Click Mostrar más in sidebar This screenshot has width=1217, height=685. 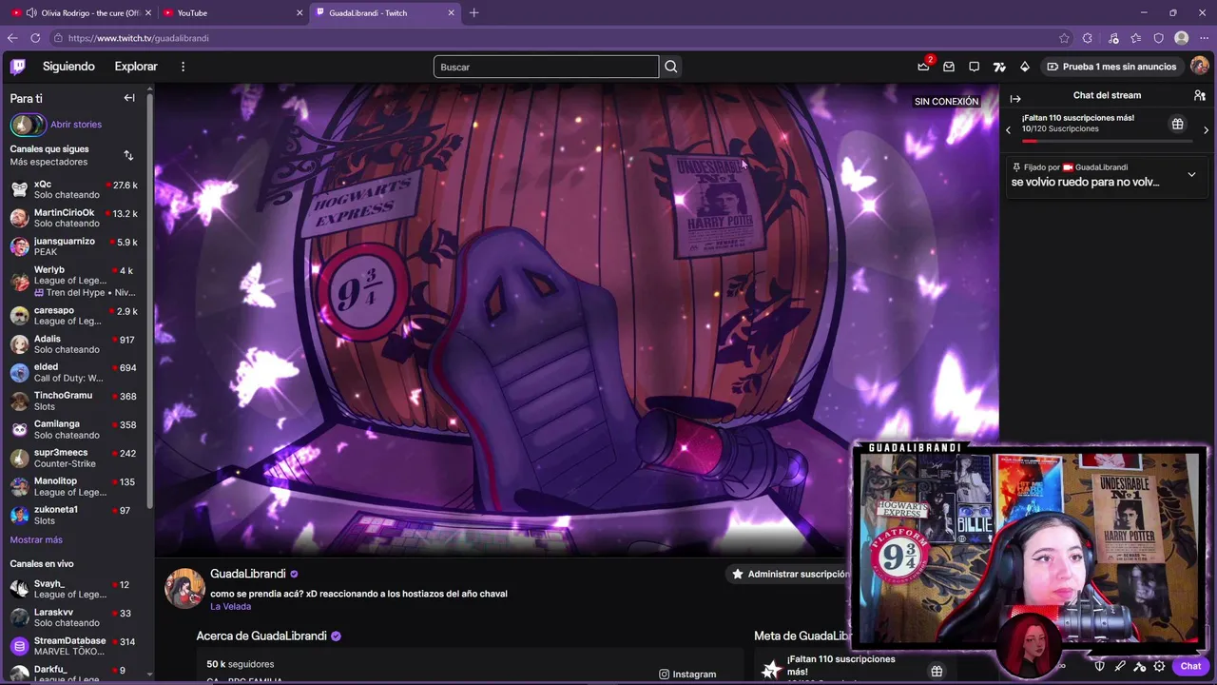coord(36,540)
